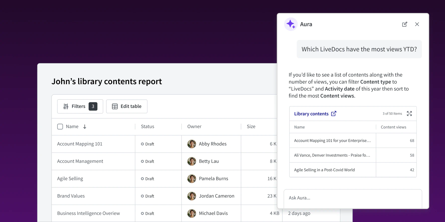Image resolution: width=445 pixels, height=222 pixels.
Task: Click the Status column header
Action: (x=148, y=127)
